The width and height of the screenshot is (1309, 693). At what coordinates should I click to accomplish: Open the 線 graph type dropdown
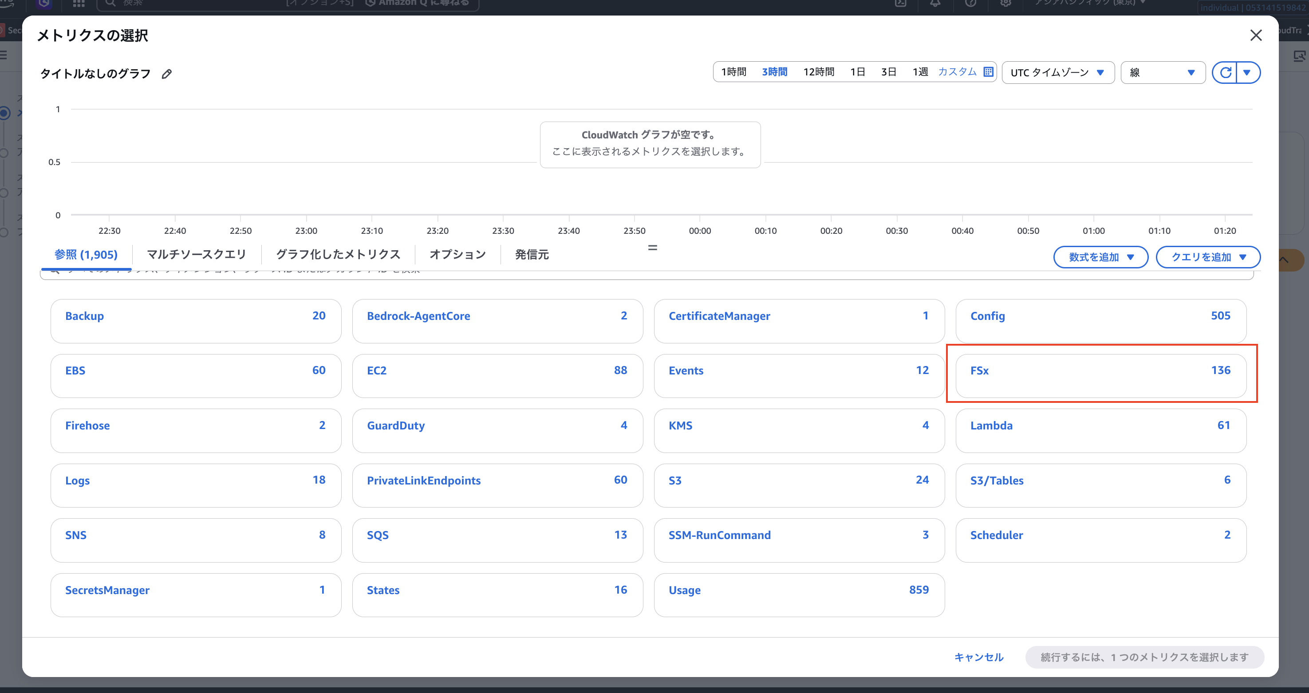(1162, 73)
